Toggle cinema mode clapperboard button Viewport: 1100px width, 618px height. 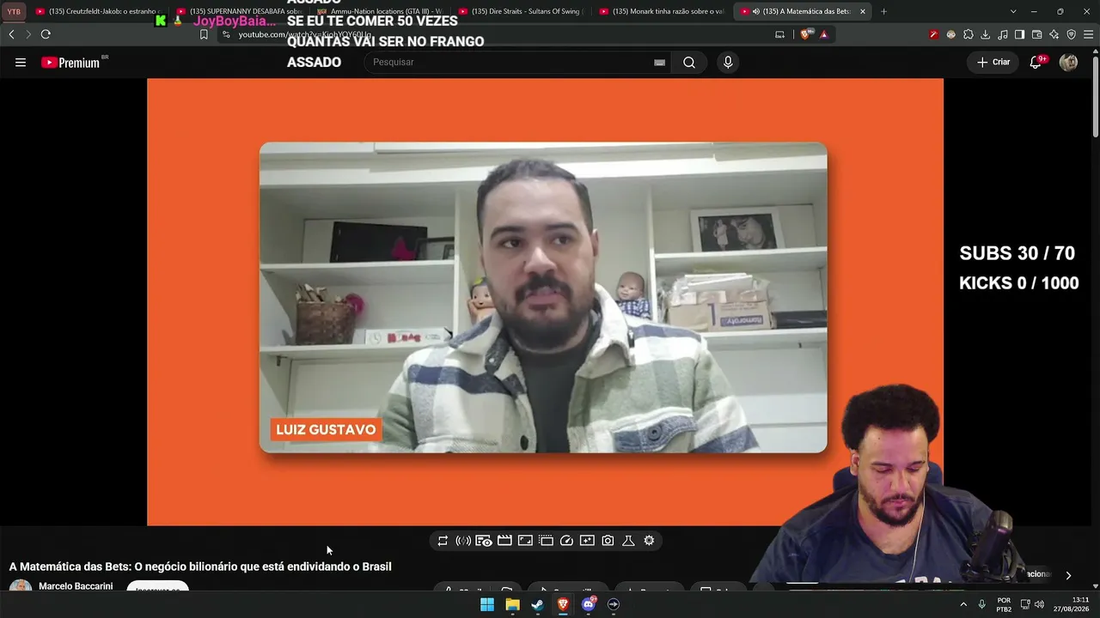pyautogui.click(x=504, y=541)
